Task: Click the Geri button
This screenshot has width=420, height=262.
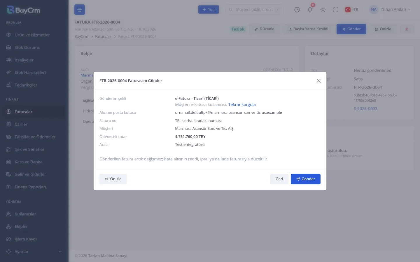Action: [279, 179]
